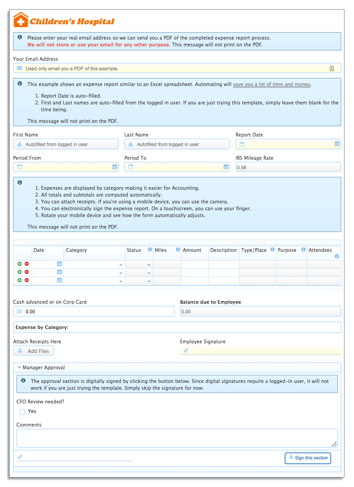The image size is (354, 487).
Task: Click the Children's Hospital logo icon
Action: pos(20,19)
